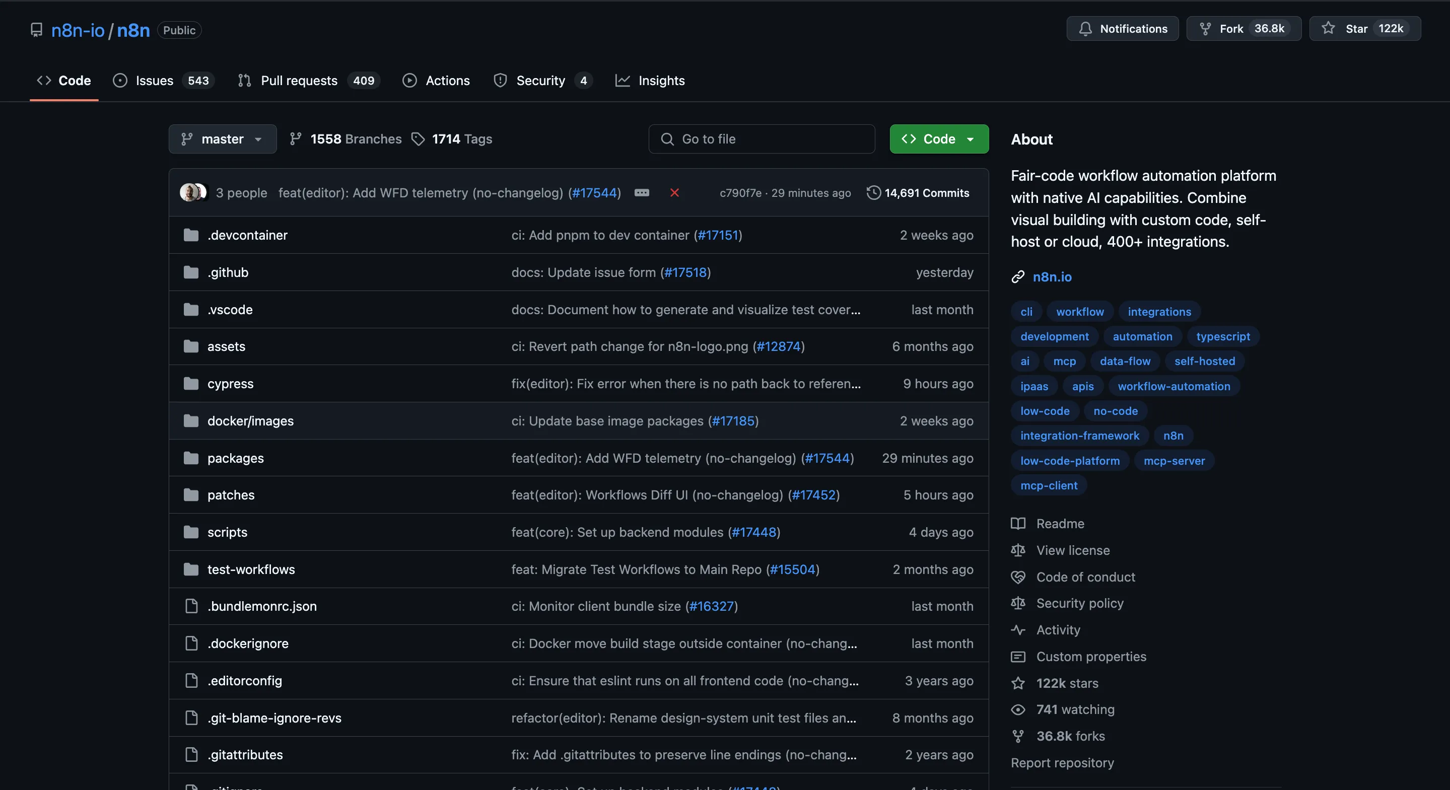Click the n8n-io organization link

78,30
